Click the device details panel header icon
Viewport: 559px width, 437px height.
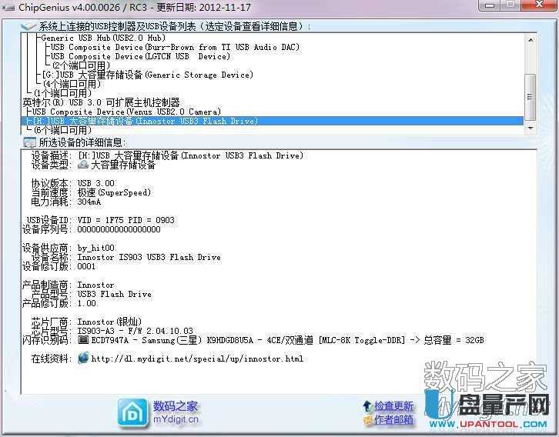28,142
